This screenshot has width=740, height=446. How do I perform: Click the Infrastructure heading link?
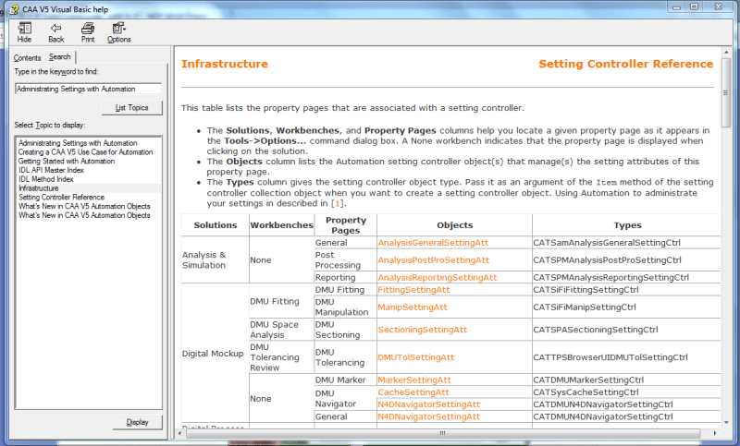225,64
